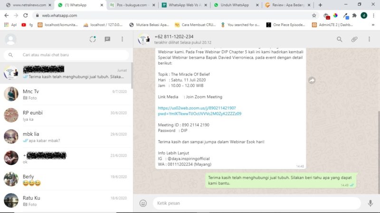The image size is (380, 213).
Task: Click Mnc Tv profile picture
Action: click(11, 94)
